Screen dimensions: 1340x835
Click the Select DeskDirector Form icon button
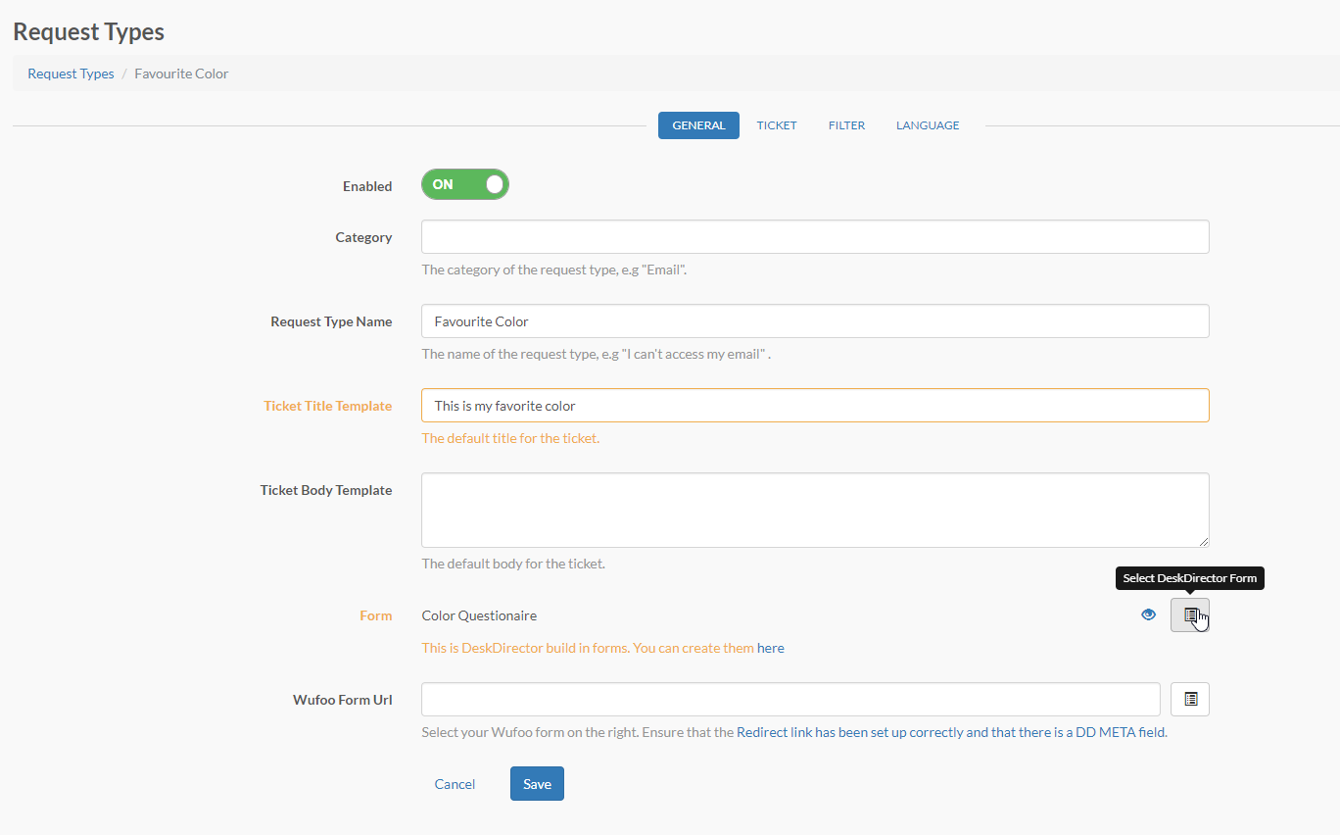1190,615
